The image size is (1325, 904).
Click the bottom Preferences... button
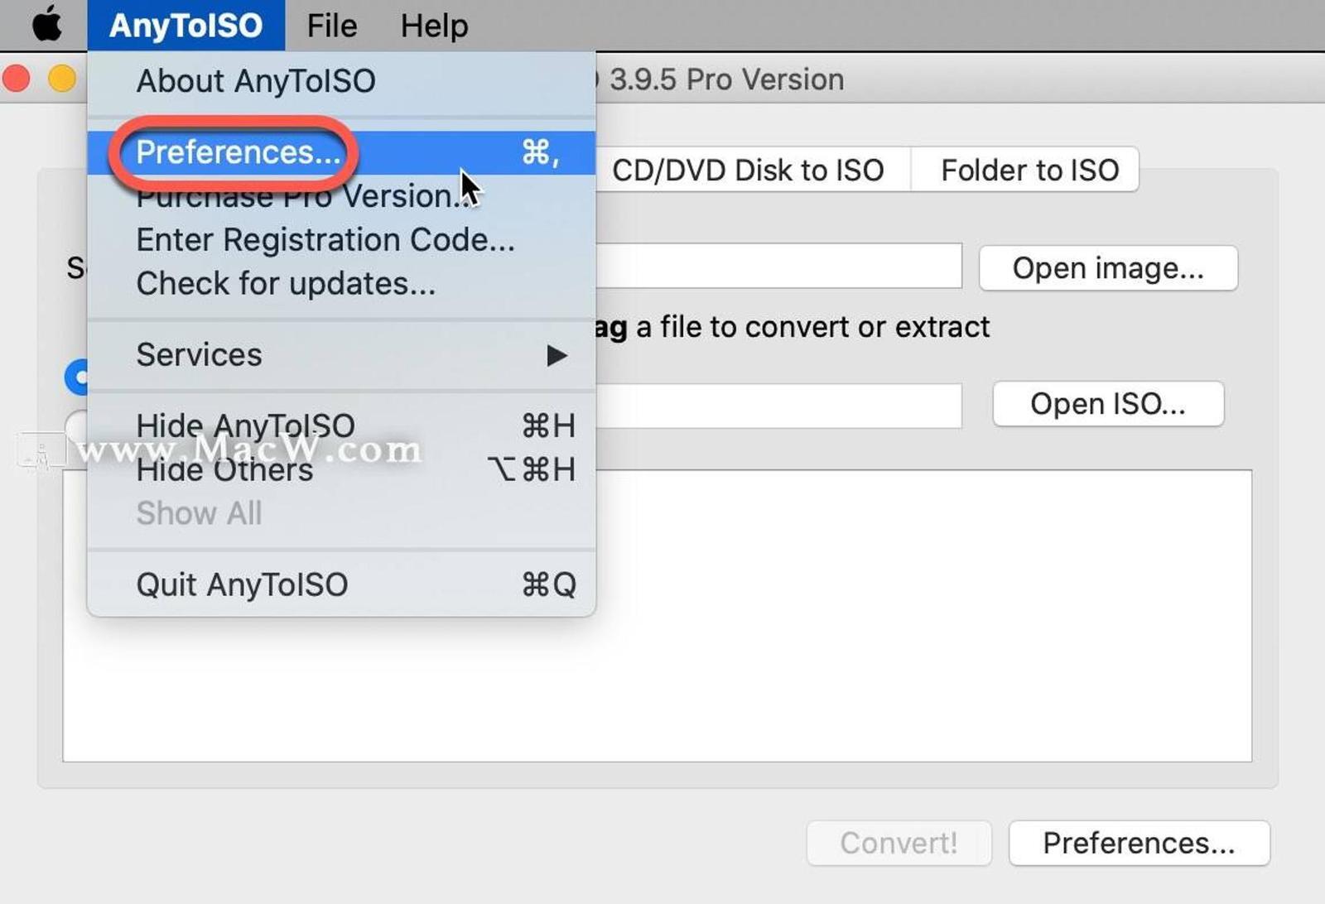pyautogui.click(x=1139, y=843)
